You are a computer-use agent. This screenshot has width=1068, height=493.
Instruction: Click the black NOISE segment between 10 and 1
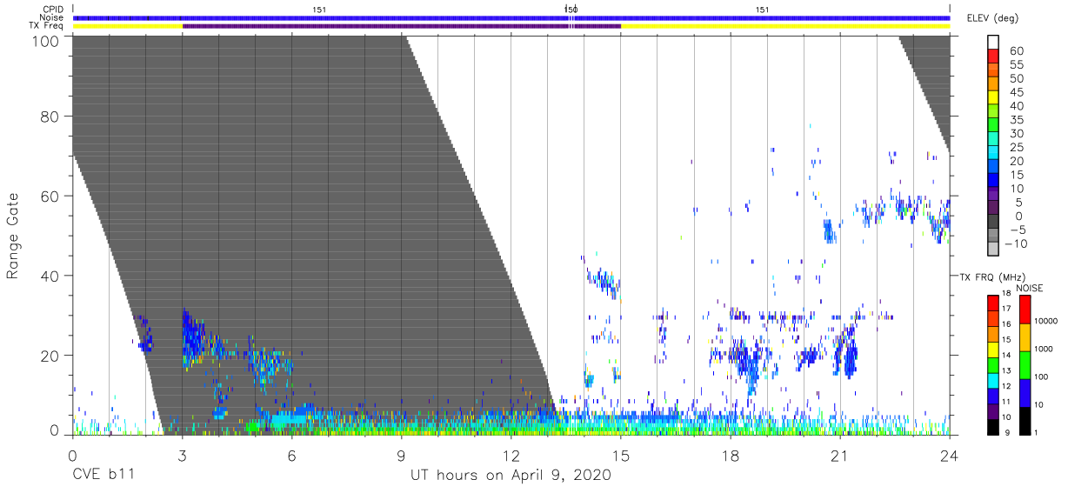click(x=1025, y=420)
